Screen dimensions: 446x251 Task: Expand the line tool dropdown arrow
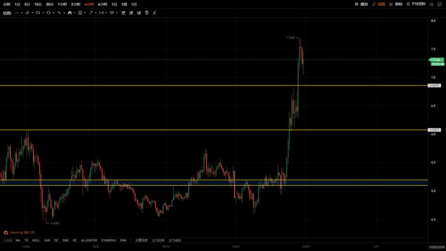pyautogui.click(x=21, y=13)
